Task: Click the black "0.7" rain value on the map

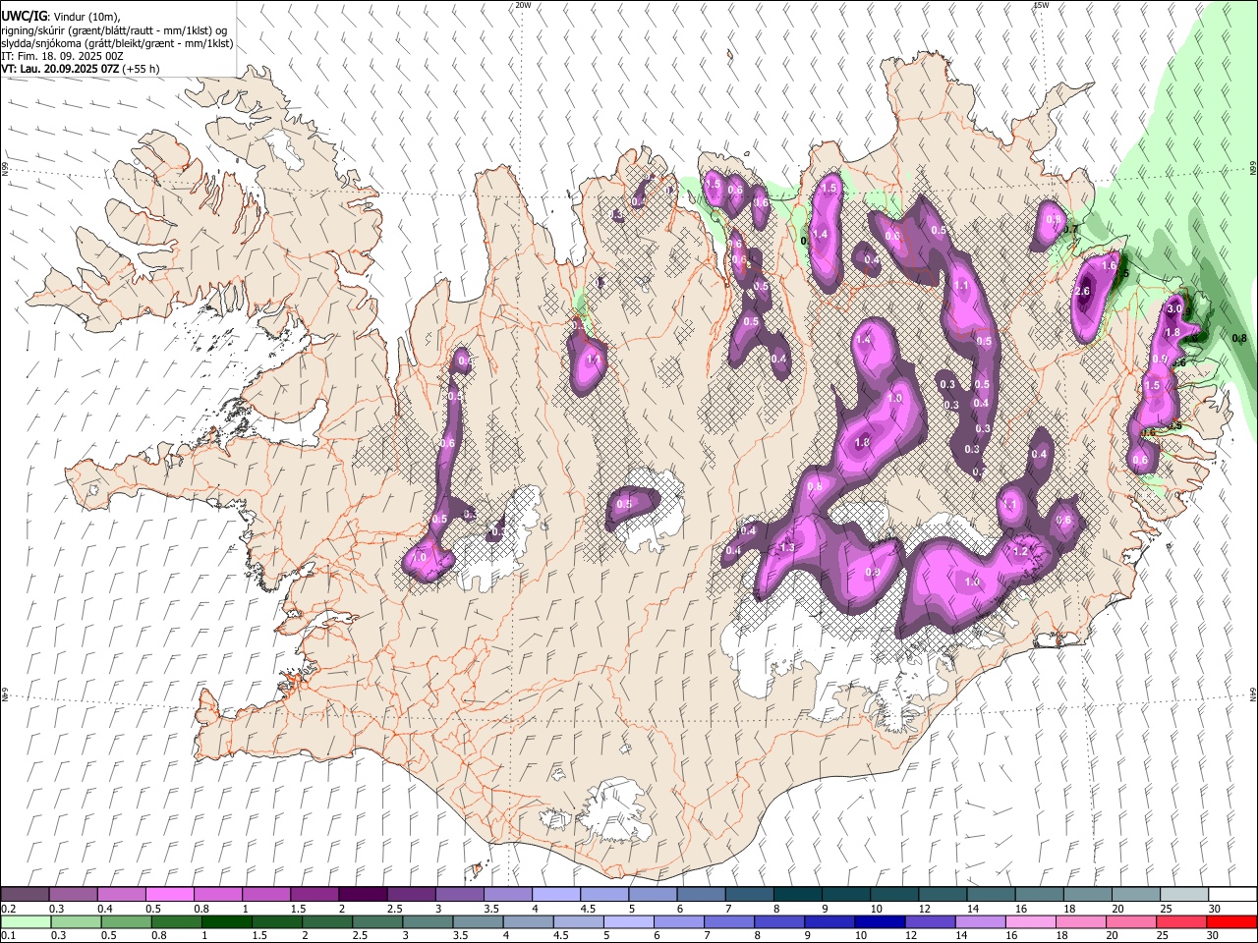Action: click(x=1071, y=230)
